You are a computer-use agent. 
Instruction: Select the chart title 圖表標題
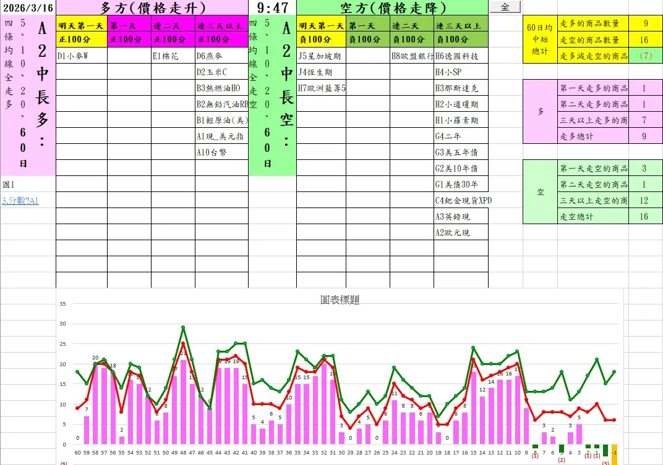[340, 300]
